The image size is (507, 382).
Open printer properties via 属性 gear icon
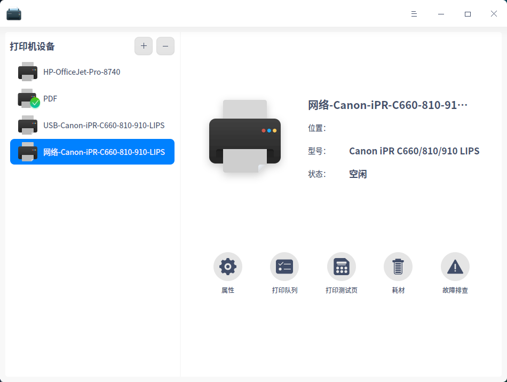coord(228,266)
